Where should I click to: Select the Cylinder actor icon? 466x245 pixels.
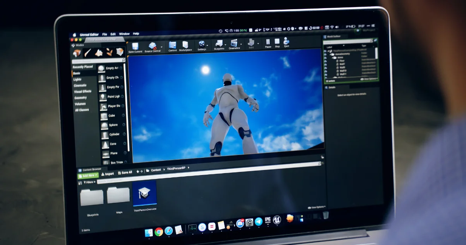(x=105, y=135)
